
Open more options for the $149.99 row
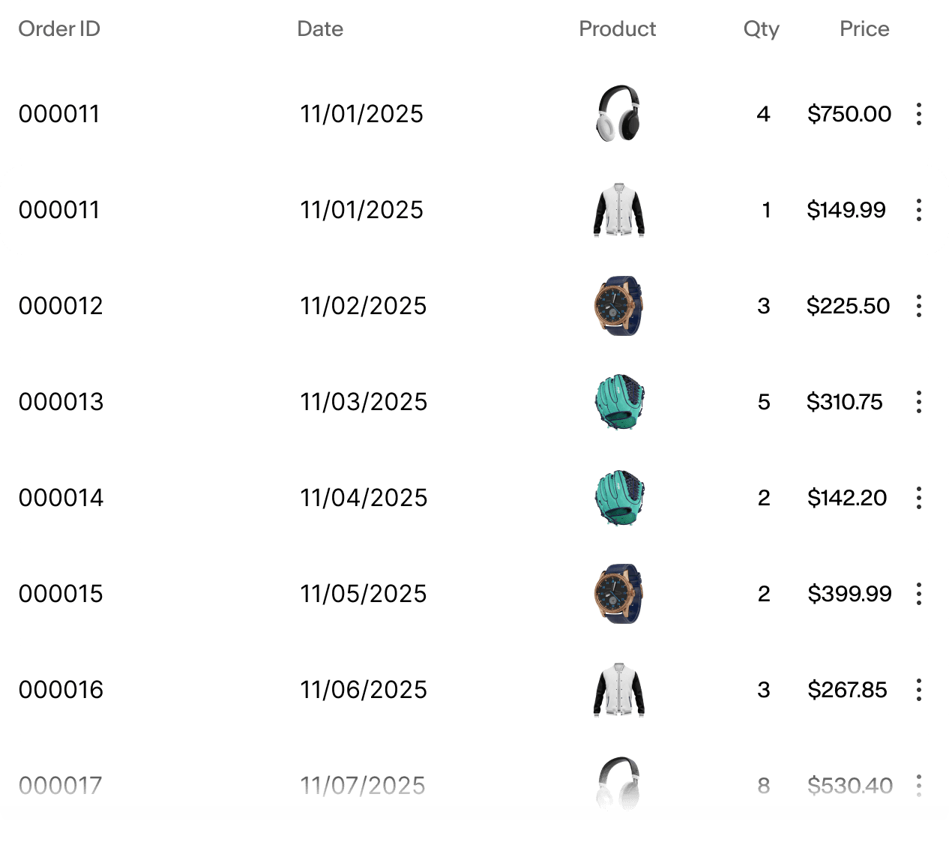918,210
